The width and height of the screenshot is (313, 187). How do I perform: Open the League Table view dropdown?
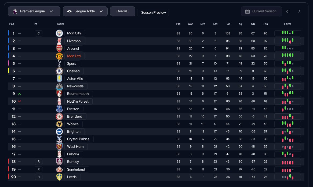pos(85,11)
